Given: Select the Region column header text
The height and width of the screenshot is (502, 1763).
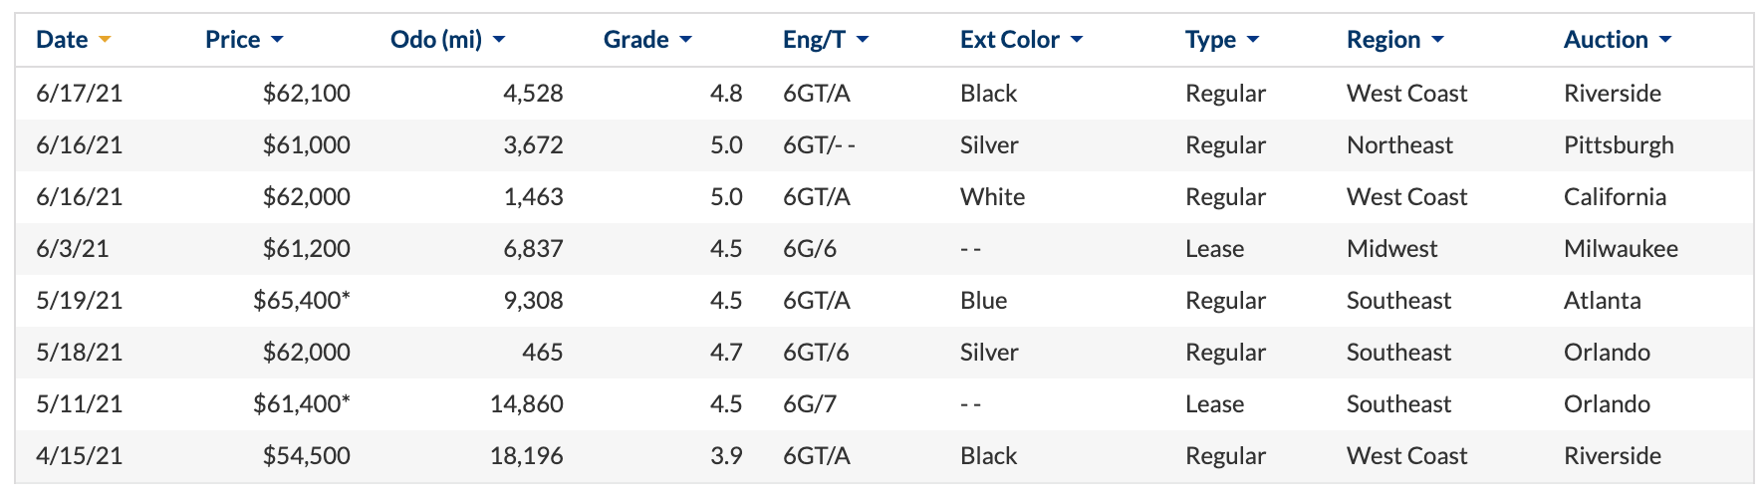Looking at the screenshot, I should pos(1384,40).
